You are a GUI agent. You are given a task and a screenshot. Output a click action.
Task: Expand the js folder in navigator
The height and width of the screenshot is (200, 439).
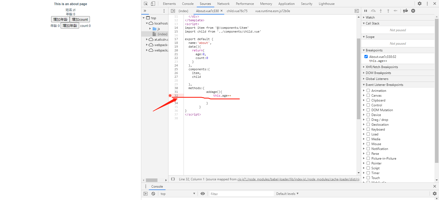point(150,29)
